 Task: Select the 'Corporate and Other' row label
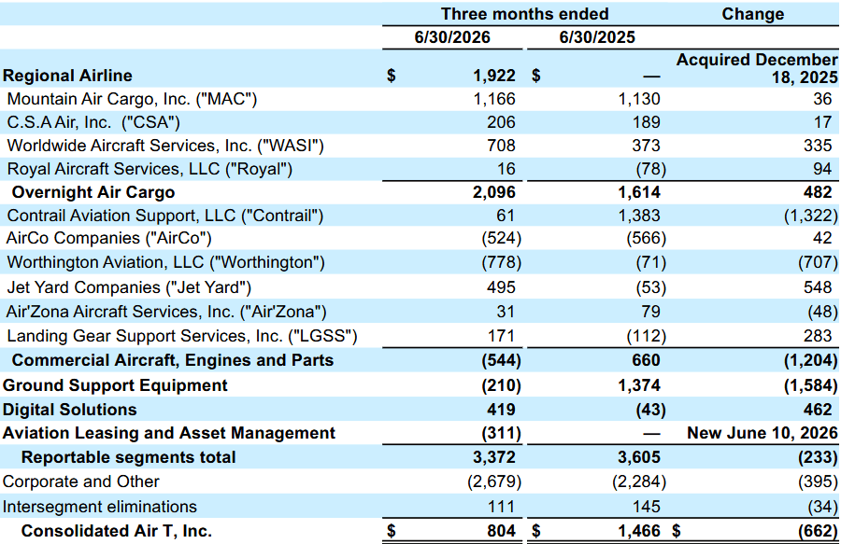[81, 481]
